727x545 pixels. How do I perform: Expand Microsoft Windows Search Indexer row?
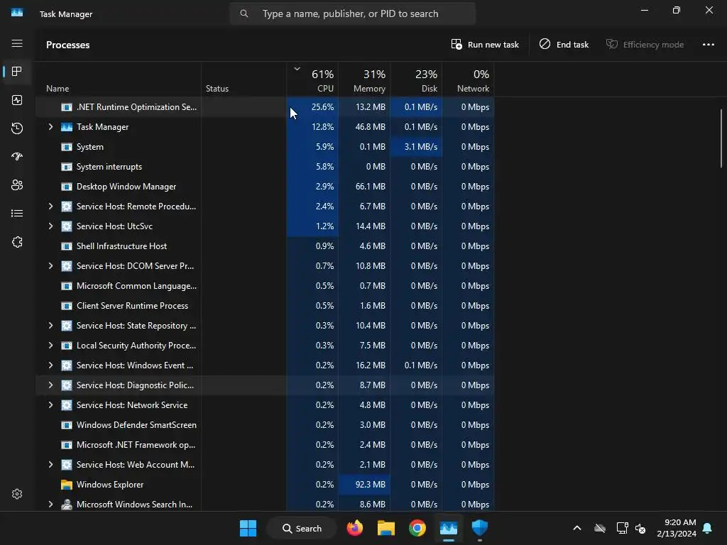coord(50,505)
